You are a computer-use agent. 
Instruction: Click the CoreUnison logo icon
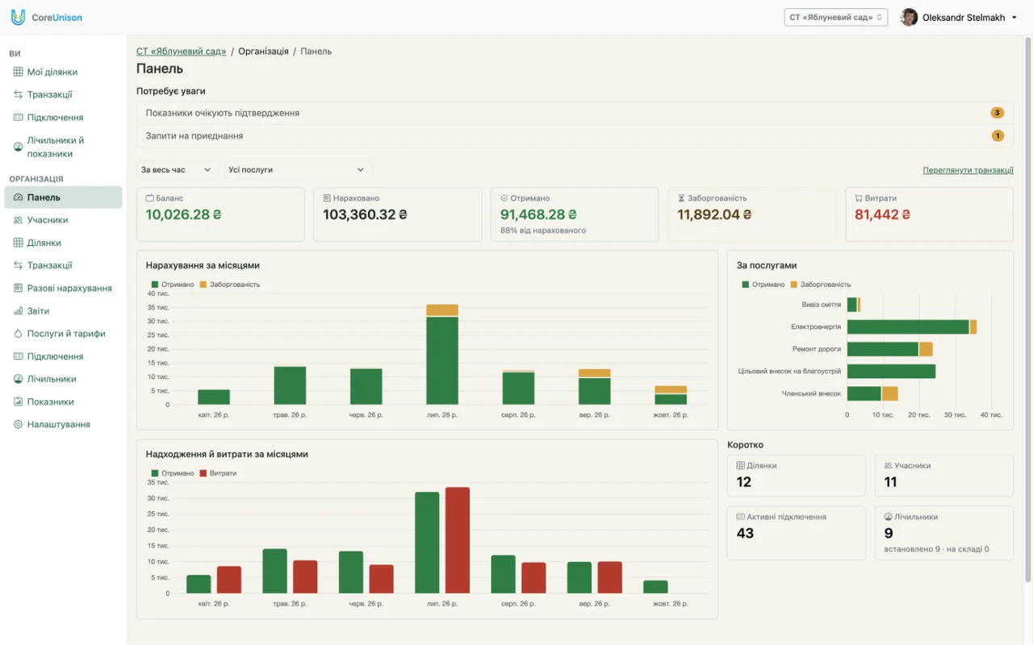(18, 17)
